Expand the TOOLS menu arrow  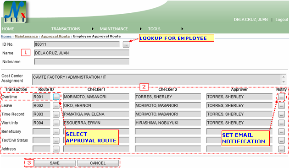click(x=182, y=29)
